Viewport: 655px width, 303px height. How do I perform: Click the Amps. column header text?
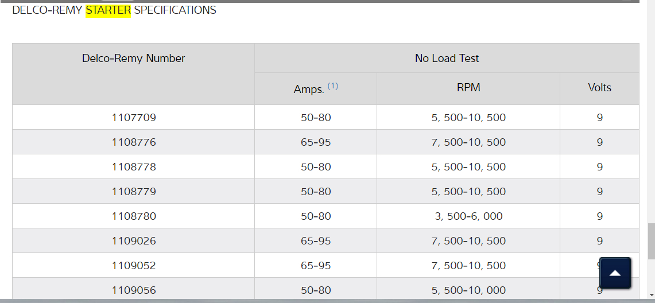[x=309, y=89]
